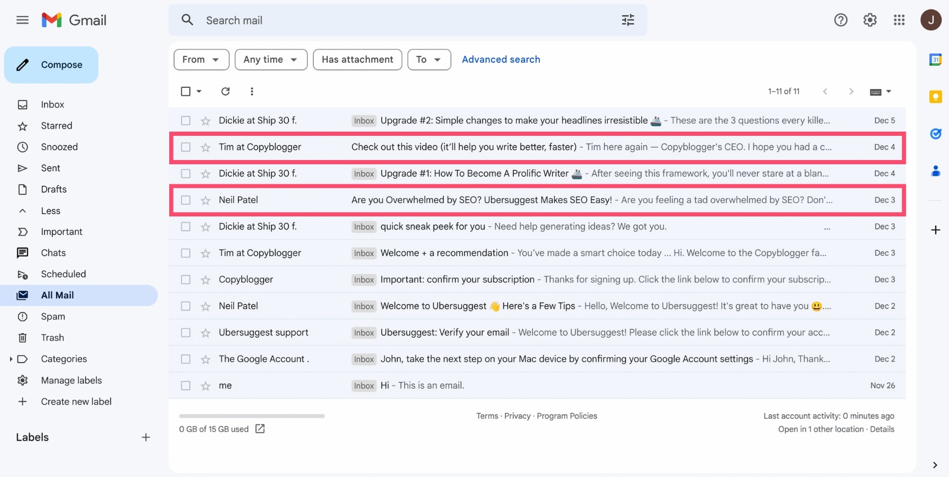The image size is (949, 477).
Task: Click the refresh mail icon
Action: click(x=225, y=92)
